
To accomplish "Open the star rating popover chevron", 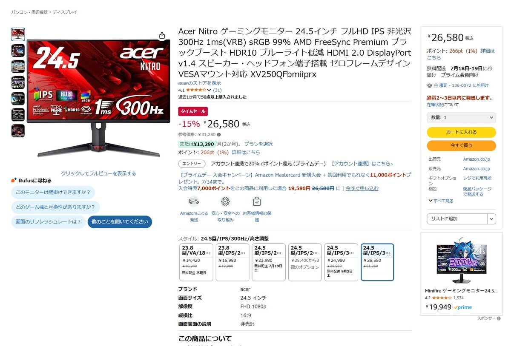I will (209, 90).
